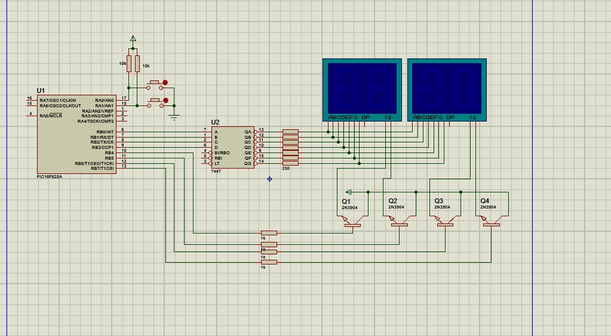Click the RA2/AN2/VREF pin label
This screenshot has width=611, height=336.
point(98,111)
